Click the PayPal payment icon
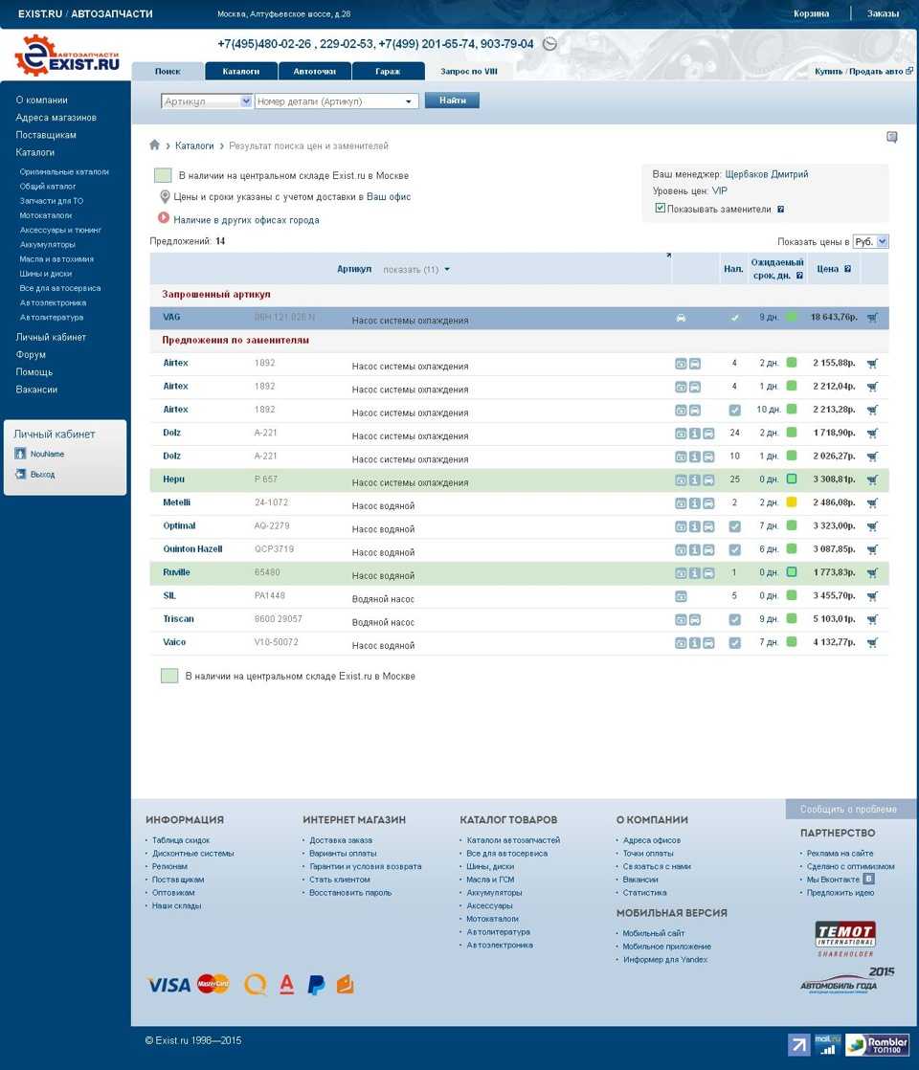This screenshot has height=1070, width=919. [x=316, y=985]
